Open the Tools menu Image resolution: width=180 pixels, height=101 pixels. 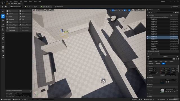(21, 1)
